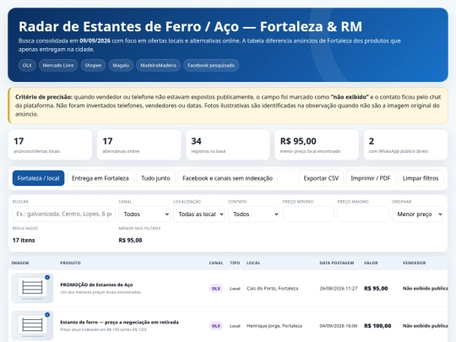Click the Produto column header
Image resolution: width=456 pixels, height=342 pixels.
[70, 263]
